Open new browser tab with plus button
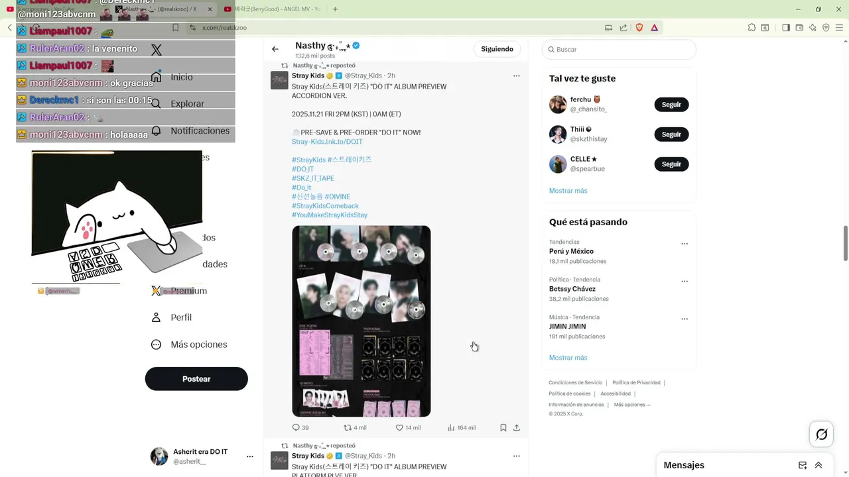Image resolution: width=849 pixels, height=477 pixels. tap(335, 9)
